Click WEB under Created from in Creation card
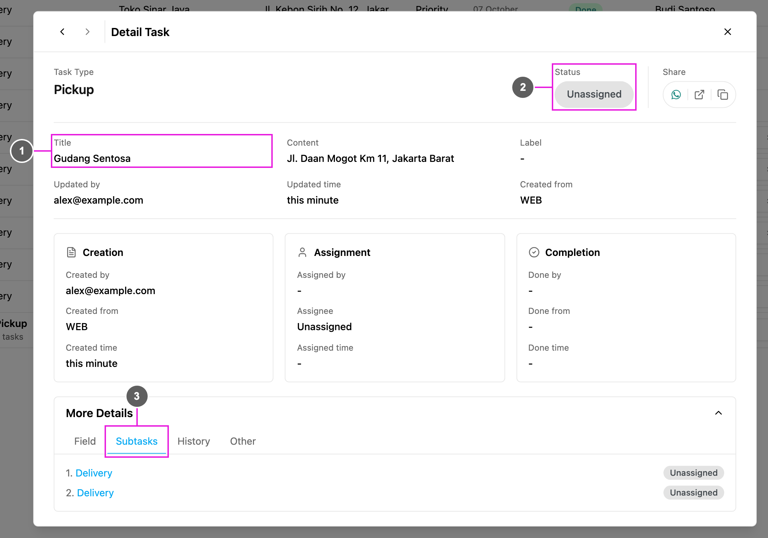This screenshot has width=768, height=538. click(77, 327)
